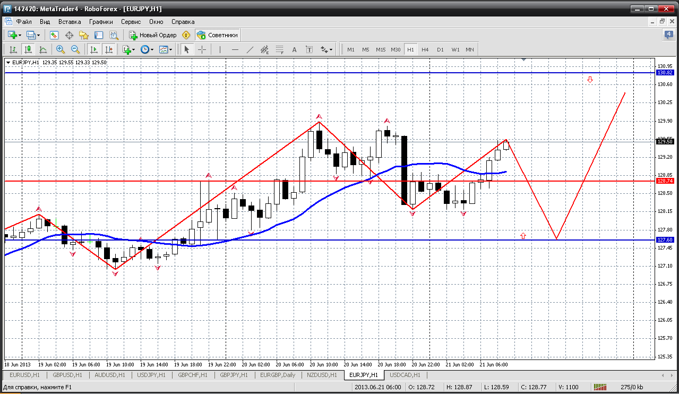This screenshot has height=394, width=679.
Task: Click the Новый Ордер button
Action: coord(153,35)
